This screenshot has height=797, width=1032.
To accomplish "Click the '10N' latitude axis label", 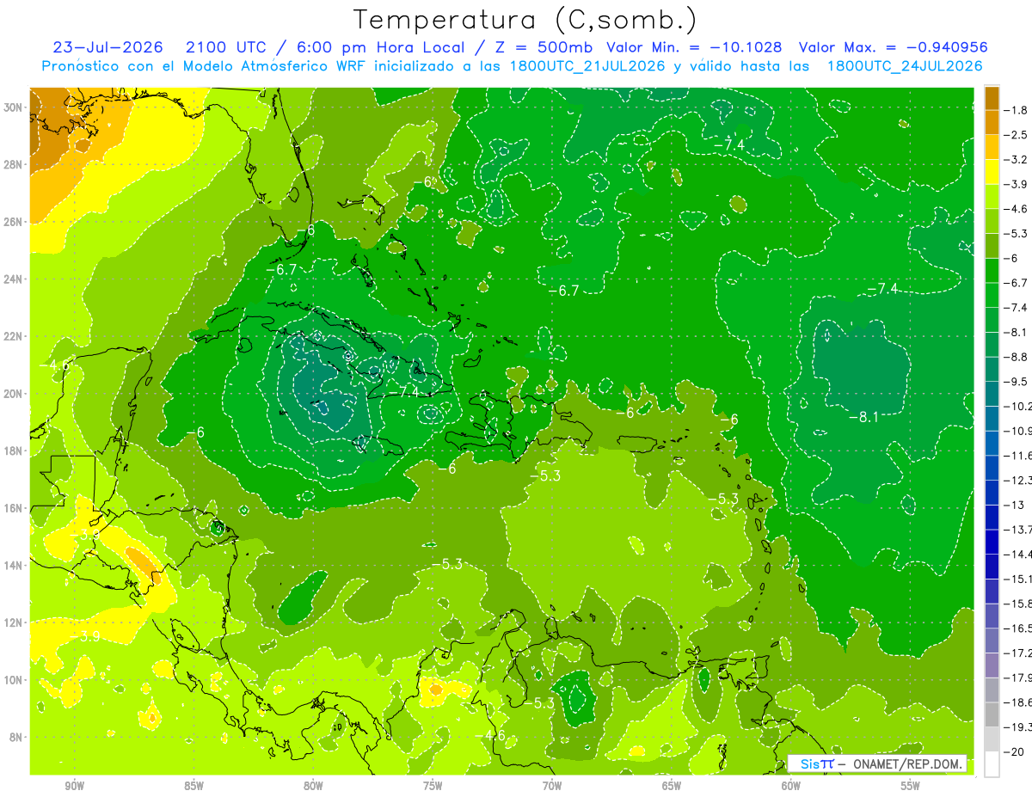I will tap(15, 680).
